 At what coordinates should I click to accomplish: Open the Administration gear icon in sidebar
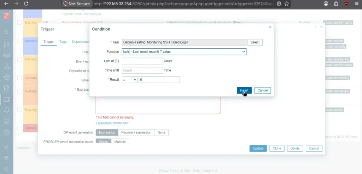click(x=6, y=132)
